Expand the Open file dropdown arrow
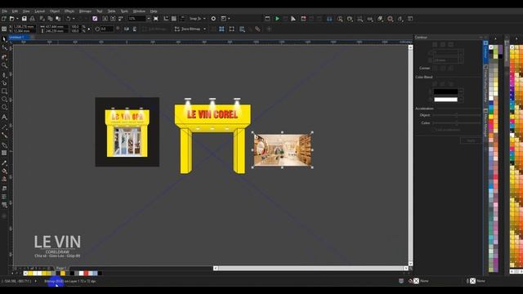Screen dimensions: 523x294 pos(17,19)
